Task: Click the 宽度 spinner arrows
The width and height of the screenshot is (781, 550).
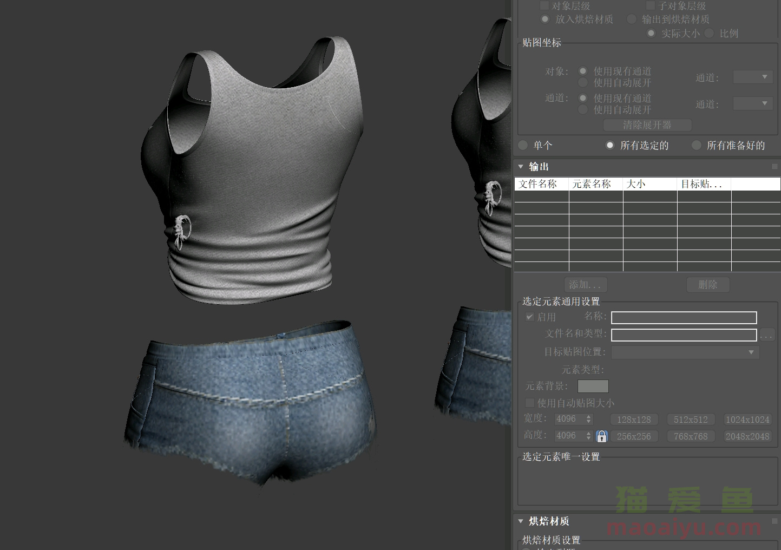Action: [x=589, y=420]
